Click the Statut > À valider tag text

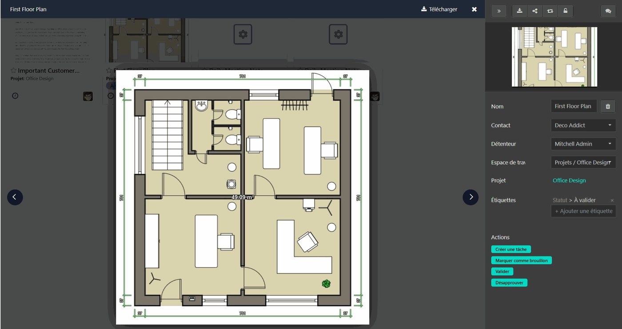coord(574,201)
